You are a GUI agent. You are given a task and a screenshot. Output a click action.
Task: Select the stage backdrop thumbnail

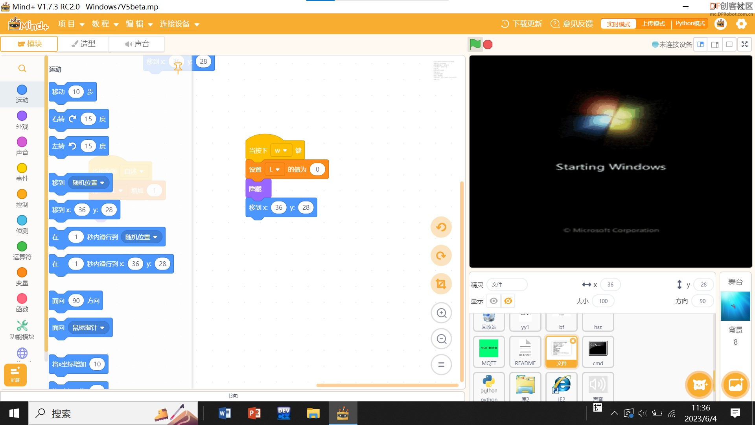click(x=735, y=306)
